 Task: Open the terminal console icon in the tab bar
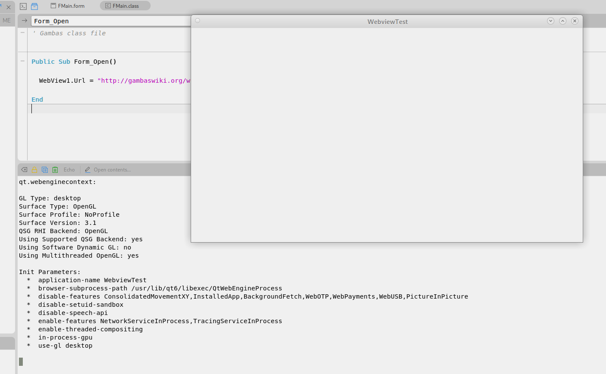tap(23, 6)
